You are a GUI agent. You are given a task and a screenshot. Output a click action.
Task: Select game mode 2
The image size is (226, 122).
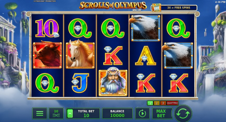156,103
